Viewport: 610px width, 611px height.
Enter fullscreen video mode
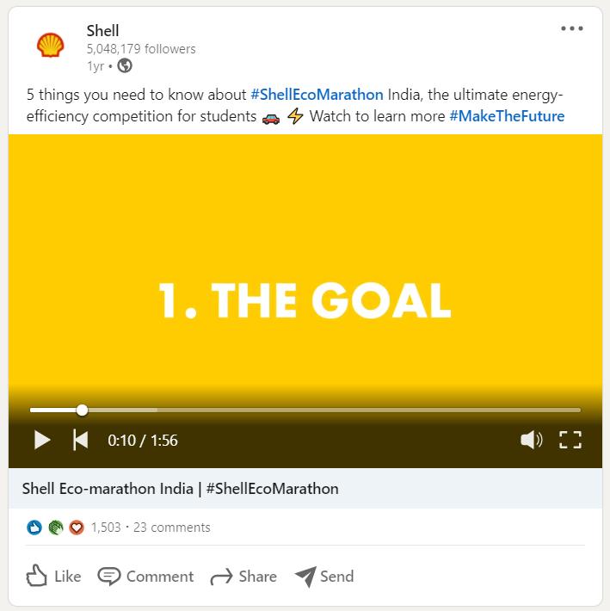click(570, 440)
